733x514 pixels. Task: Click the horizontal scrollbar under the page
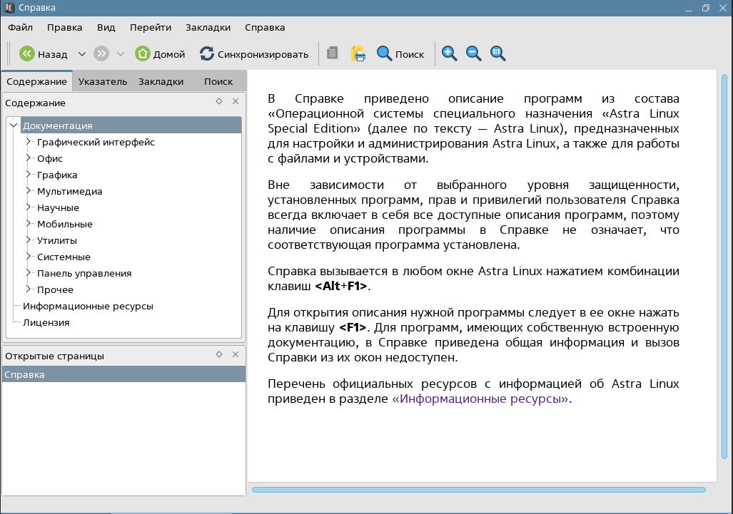[479, 490]
